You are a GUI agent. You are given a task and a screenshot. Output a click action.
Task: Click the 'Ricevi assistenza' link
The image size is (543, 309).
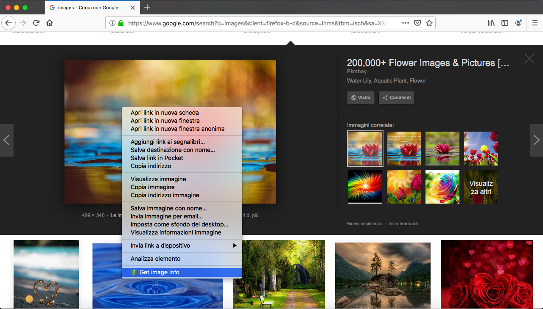(x=364, y=223)
